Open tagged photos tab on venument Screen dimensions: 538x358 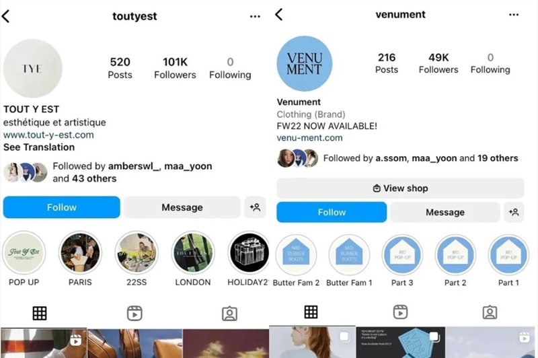(x=490, y=312)
